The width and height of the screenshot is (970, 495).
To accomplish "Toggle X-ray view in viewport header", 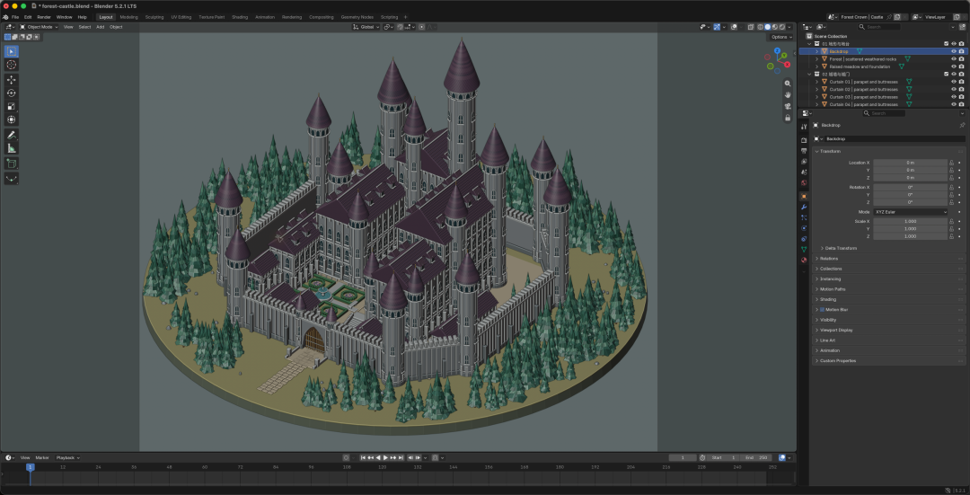I will (750, 27).
